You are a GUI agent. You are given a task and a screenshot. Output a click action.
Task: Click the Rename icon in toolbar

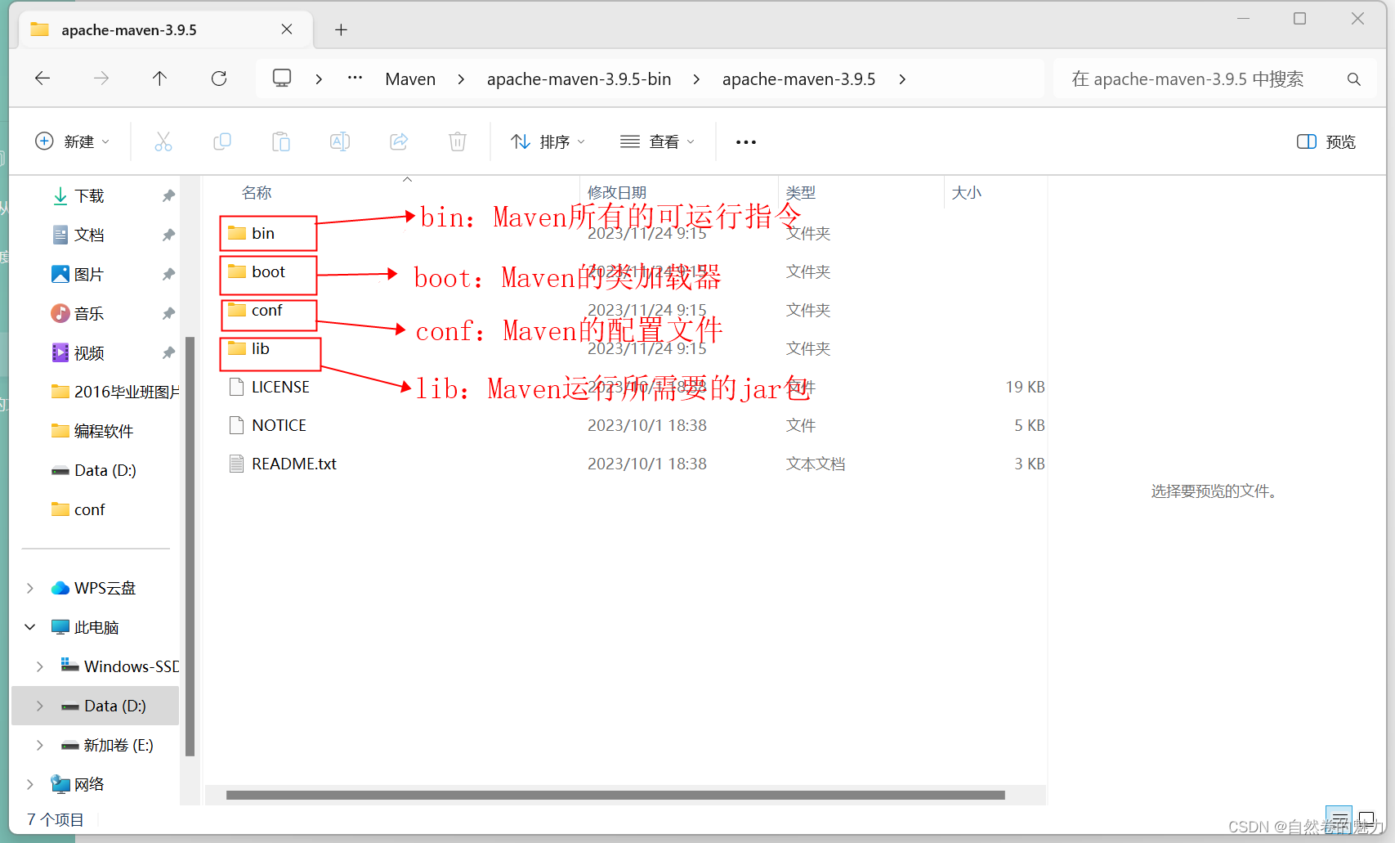340,142
